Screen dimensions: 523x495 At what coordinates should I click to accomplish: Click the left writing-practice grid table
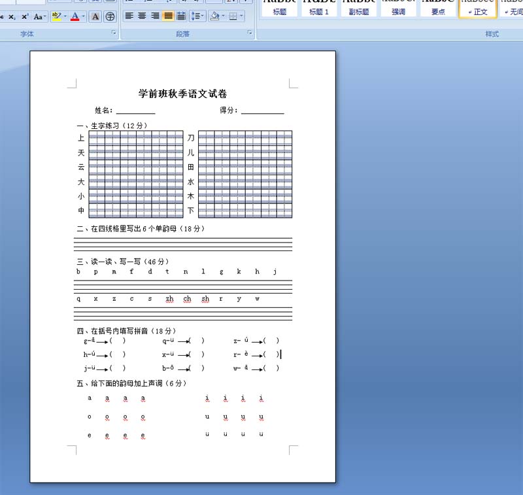click(136, 174)
